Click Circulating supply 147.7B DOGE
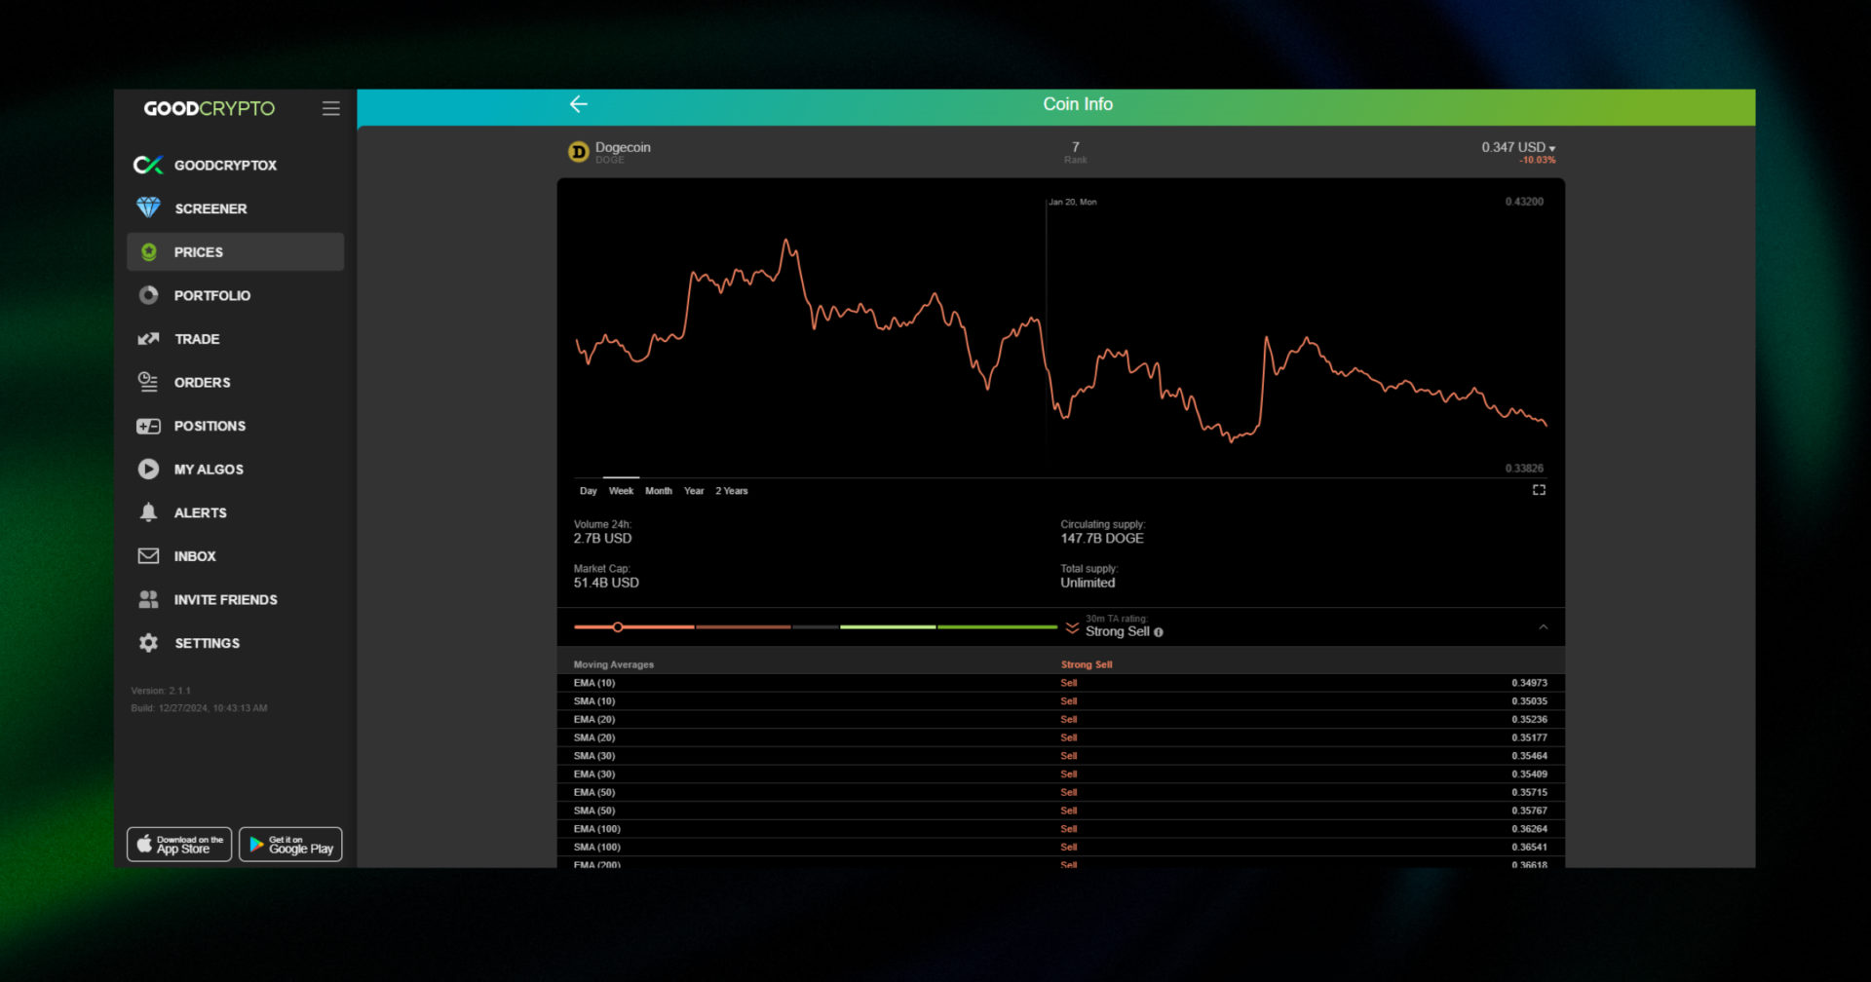 pyautogui.click(x=1103, y=532)
